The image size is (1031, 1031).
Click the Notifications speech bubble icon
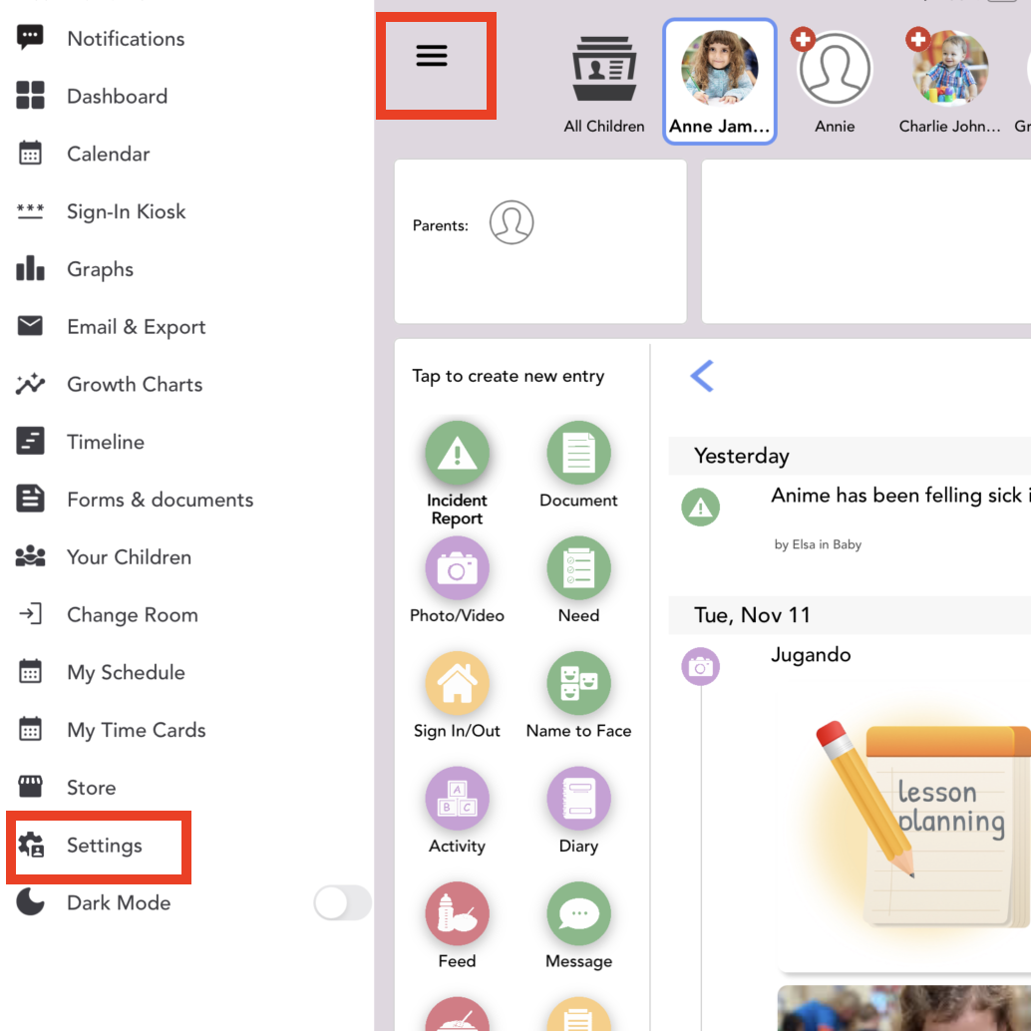coord(30,38)
